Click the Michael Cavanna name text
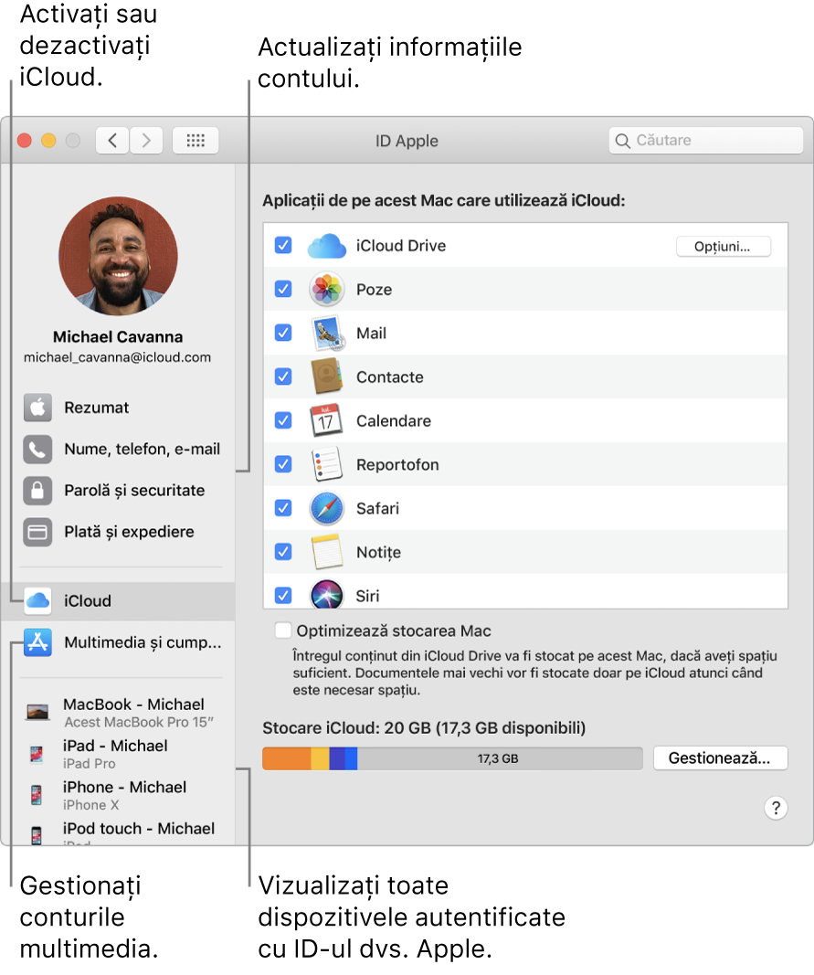The width and height of the screenshot is (814, 975). (x=118, y=337)
